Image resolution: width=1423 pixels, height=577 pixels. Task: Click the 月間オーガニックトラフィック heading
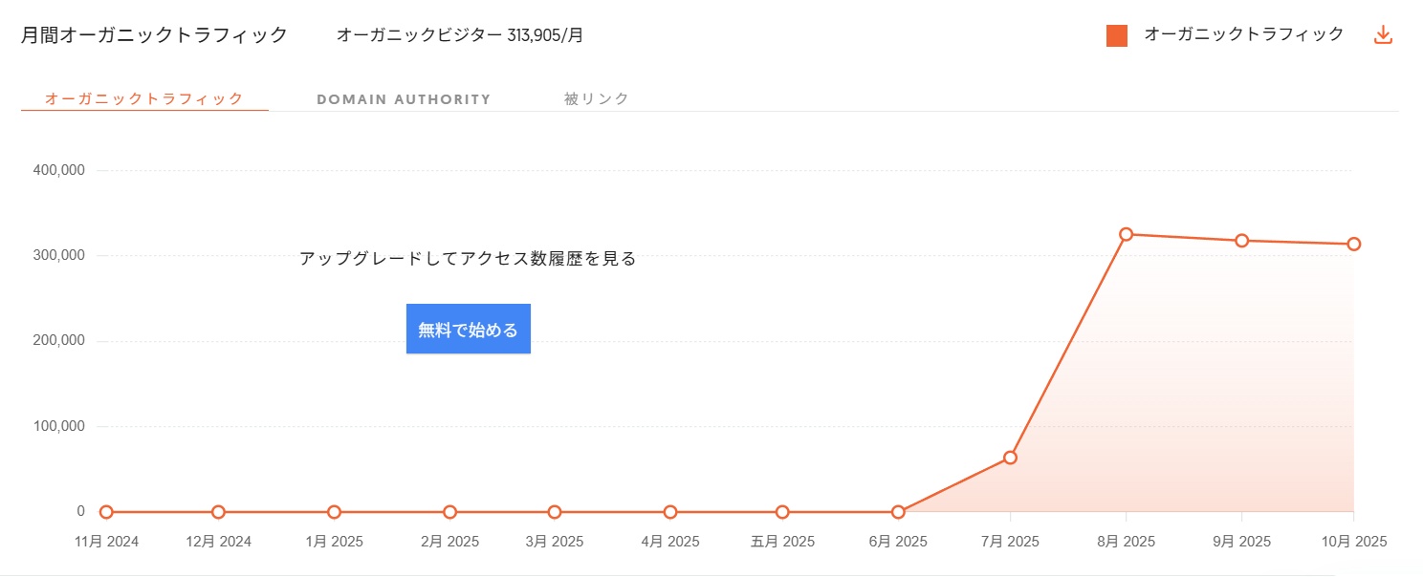coord(151,34)
